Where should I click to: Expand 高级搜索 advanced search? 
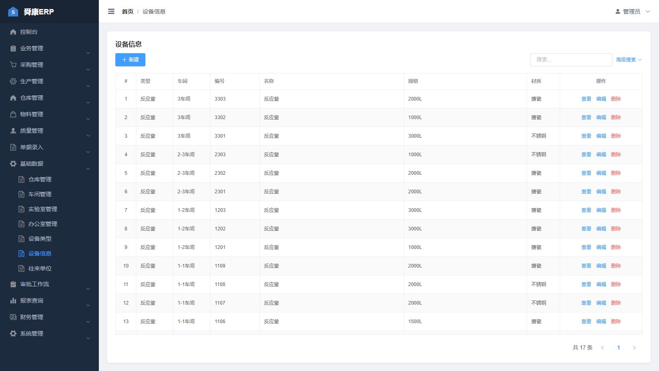[629, 60]
